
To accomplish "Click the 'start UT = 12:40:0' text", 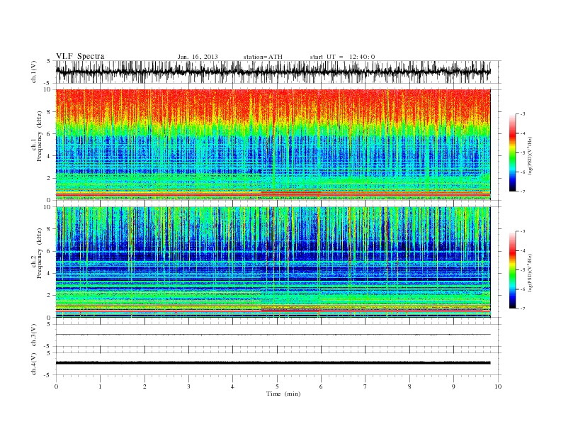I will [x=342, y=57].
